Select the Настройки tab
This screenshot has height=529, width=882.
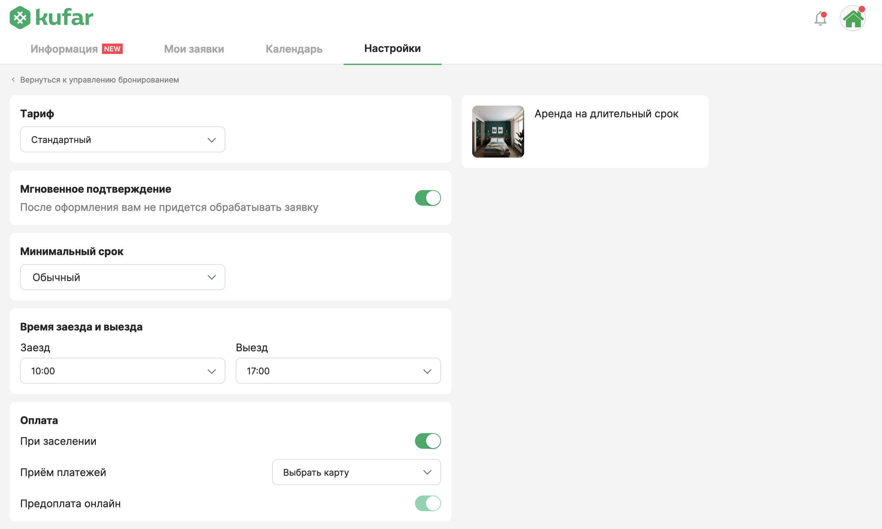pos(392,48)
